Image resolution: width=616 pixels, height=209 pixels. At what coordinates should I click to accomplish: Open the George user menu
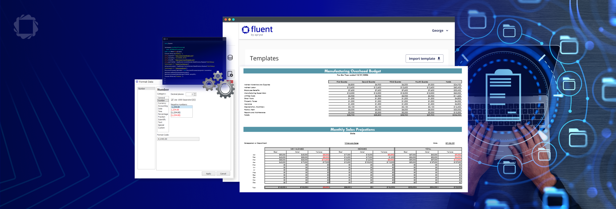(440, 31)
